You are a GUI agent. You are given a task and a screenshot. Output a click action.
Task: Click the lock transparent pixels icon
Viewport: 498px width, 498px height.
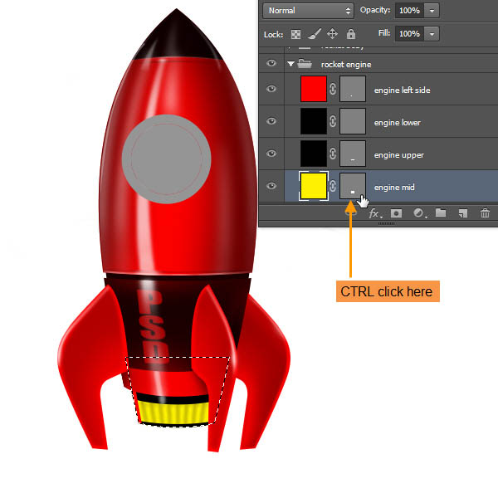tap(295, 34)
